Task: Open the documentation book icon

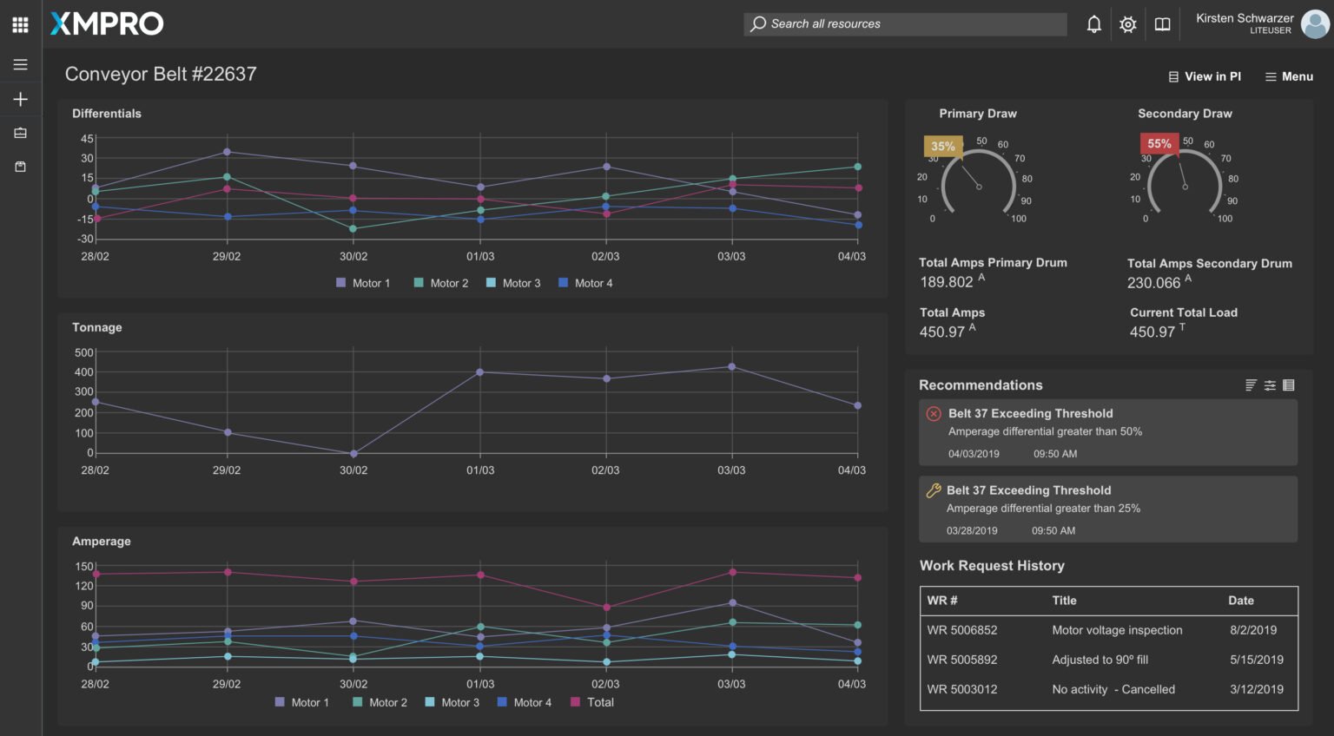Action: pos(1162,24)
